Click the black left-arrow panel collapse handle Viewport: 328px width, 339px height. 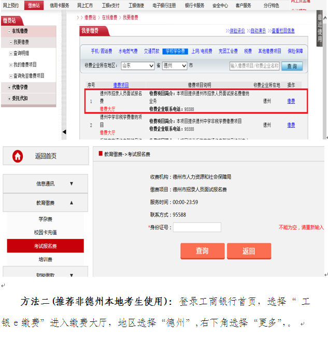pos(64,132)
